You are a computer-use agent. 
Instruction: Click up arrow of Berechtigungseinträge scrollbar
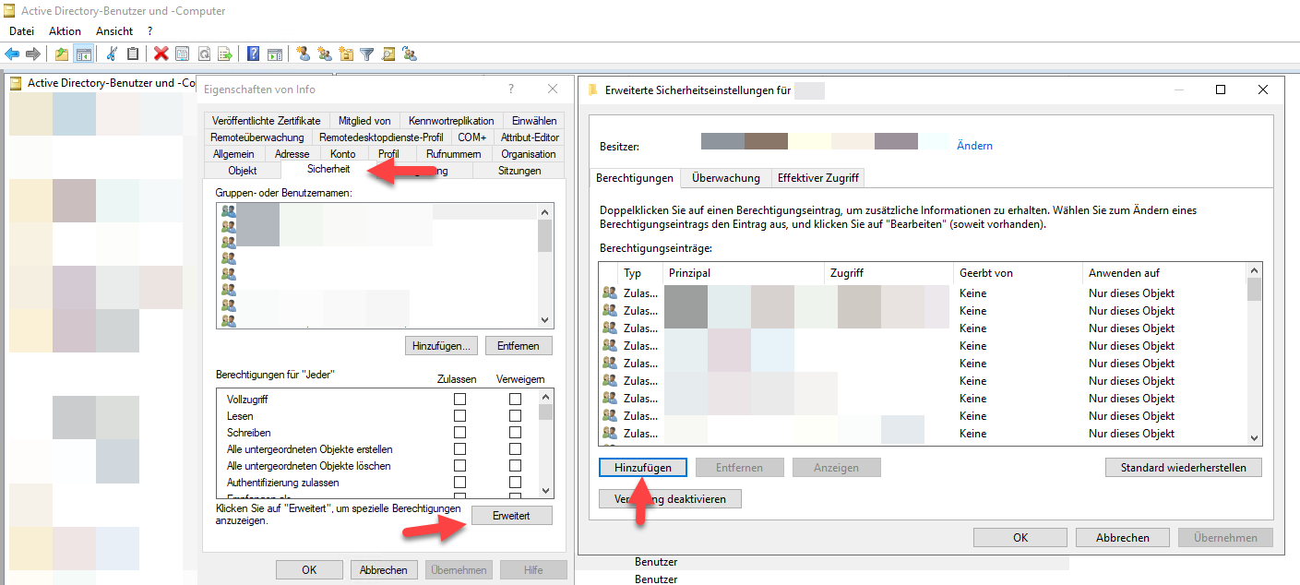pyautogui.click(x=1254, y=270)
